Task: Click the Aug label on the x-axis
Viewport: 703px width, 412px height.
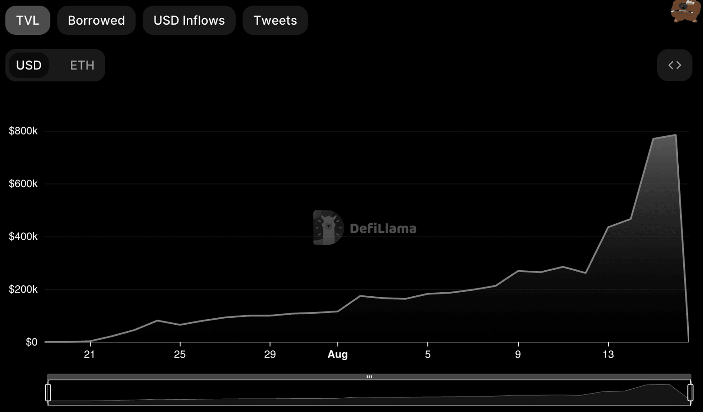Action: [x=337, y=354]
